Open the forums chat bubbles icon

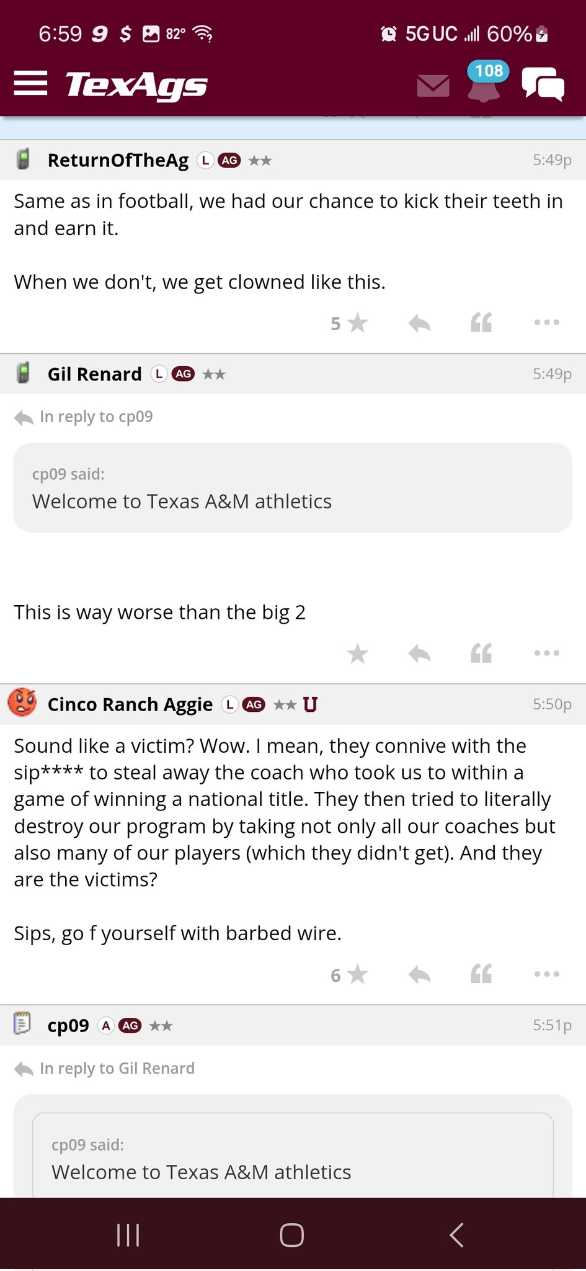[543, 84]
